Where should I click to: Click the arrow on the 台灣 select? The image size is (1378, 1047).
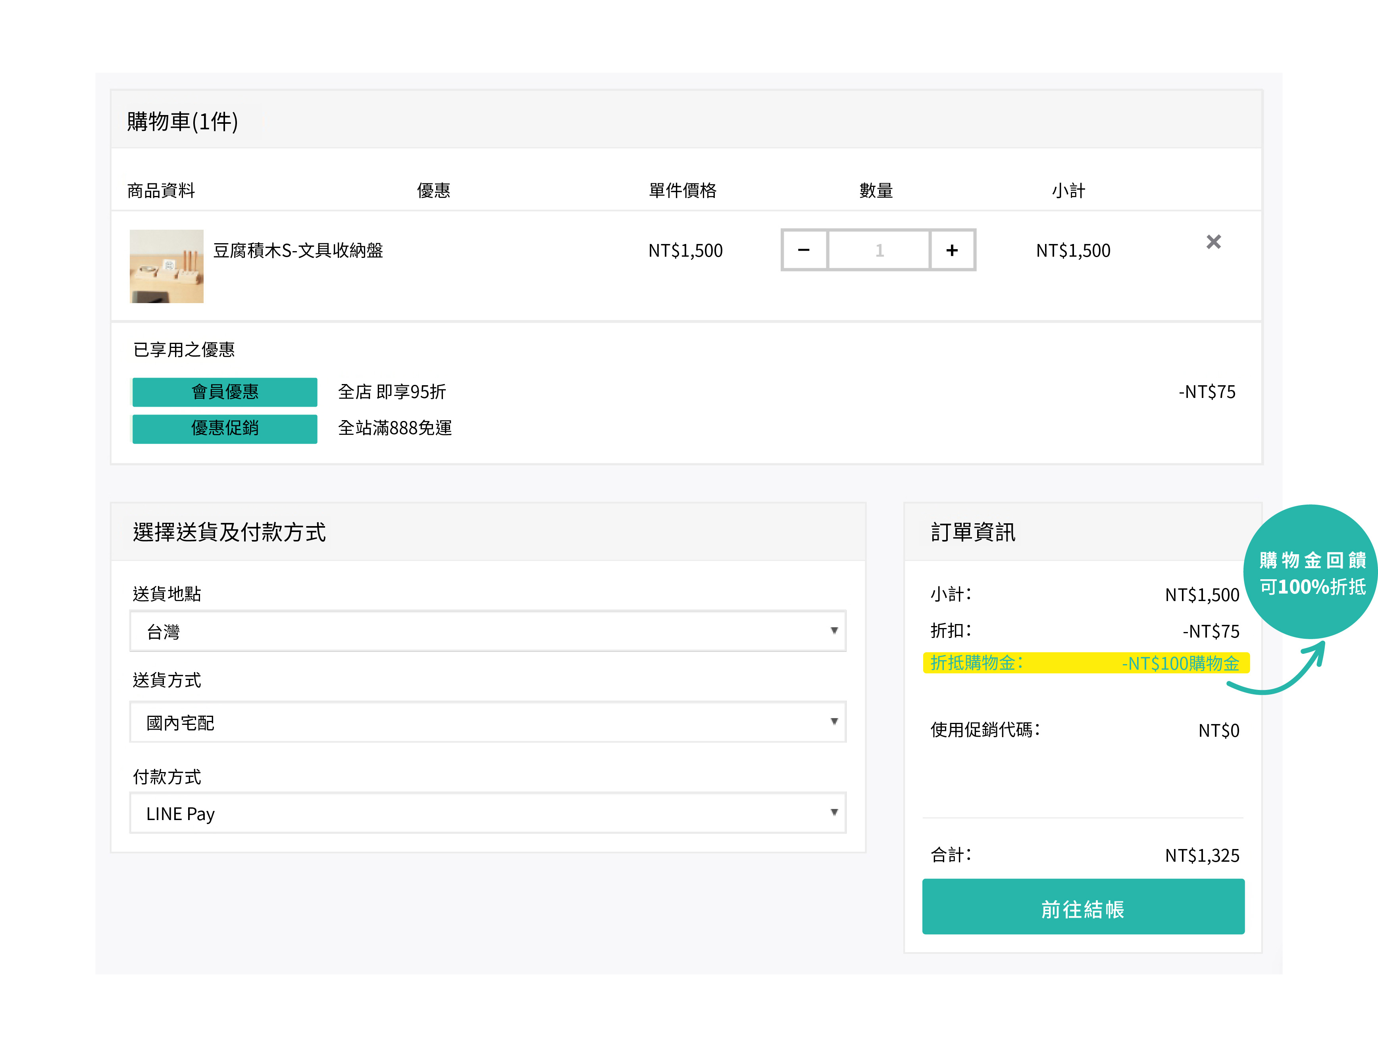[x=833, y=631]
